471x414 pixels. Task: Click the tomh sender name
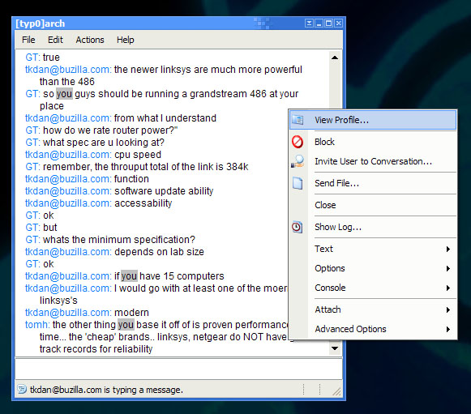point(37,325)
